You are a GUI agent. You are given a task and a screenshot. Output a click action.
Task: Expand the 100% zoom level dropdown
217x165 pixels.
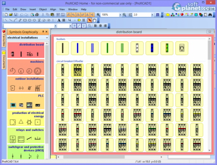coord(120,15)
